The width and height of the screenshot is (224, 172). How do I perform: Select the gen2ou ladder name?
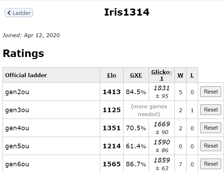(x=17, y=92)
